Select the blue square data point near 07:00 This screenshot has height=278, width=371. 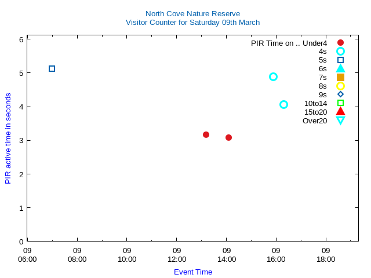[52, 69]
